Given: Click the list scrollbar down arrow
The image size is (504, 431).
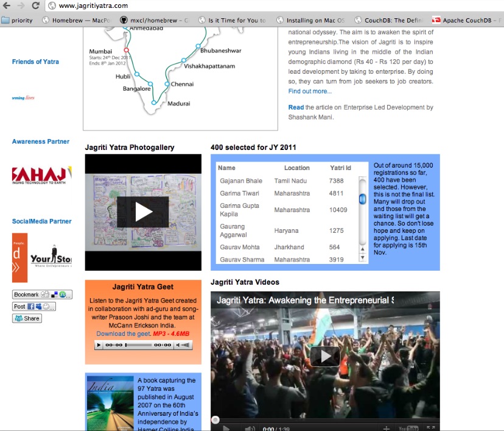Looking at the screenshot, I should (x=363, y=257).
